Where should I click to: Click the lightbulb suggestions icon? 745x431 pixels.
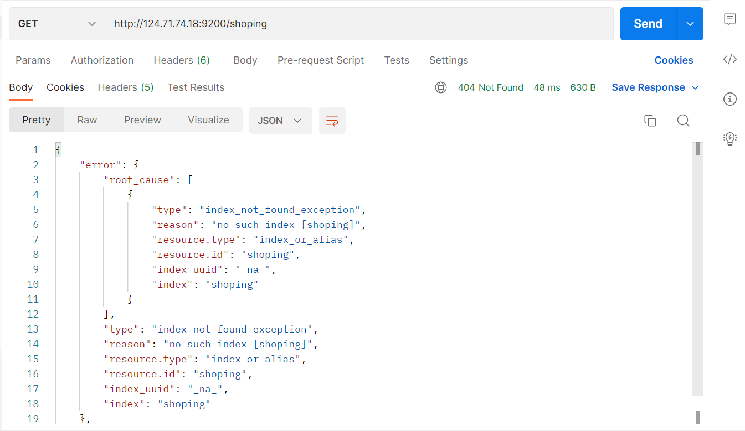730,138
